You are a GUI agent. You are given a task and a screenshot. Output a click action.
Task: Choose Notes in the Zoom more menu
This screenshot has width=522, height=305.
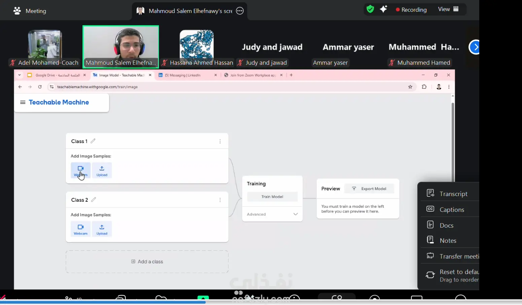[450, 240]
